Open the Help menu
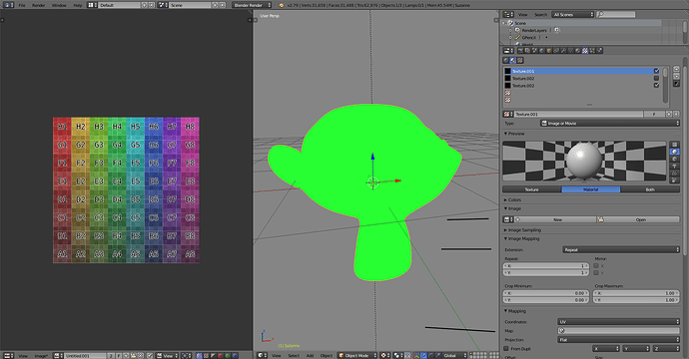 [78, 5]
